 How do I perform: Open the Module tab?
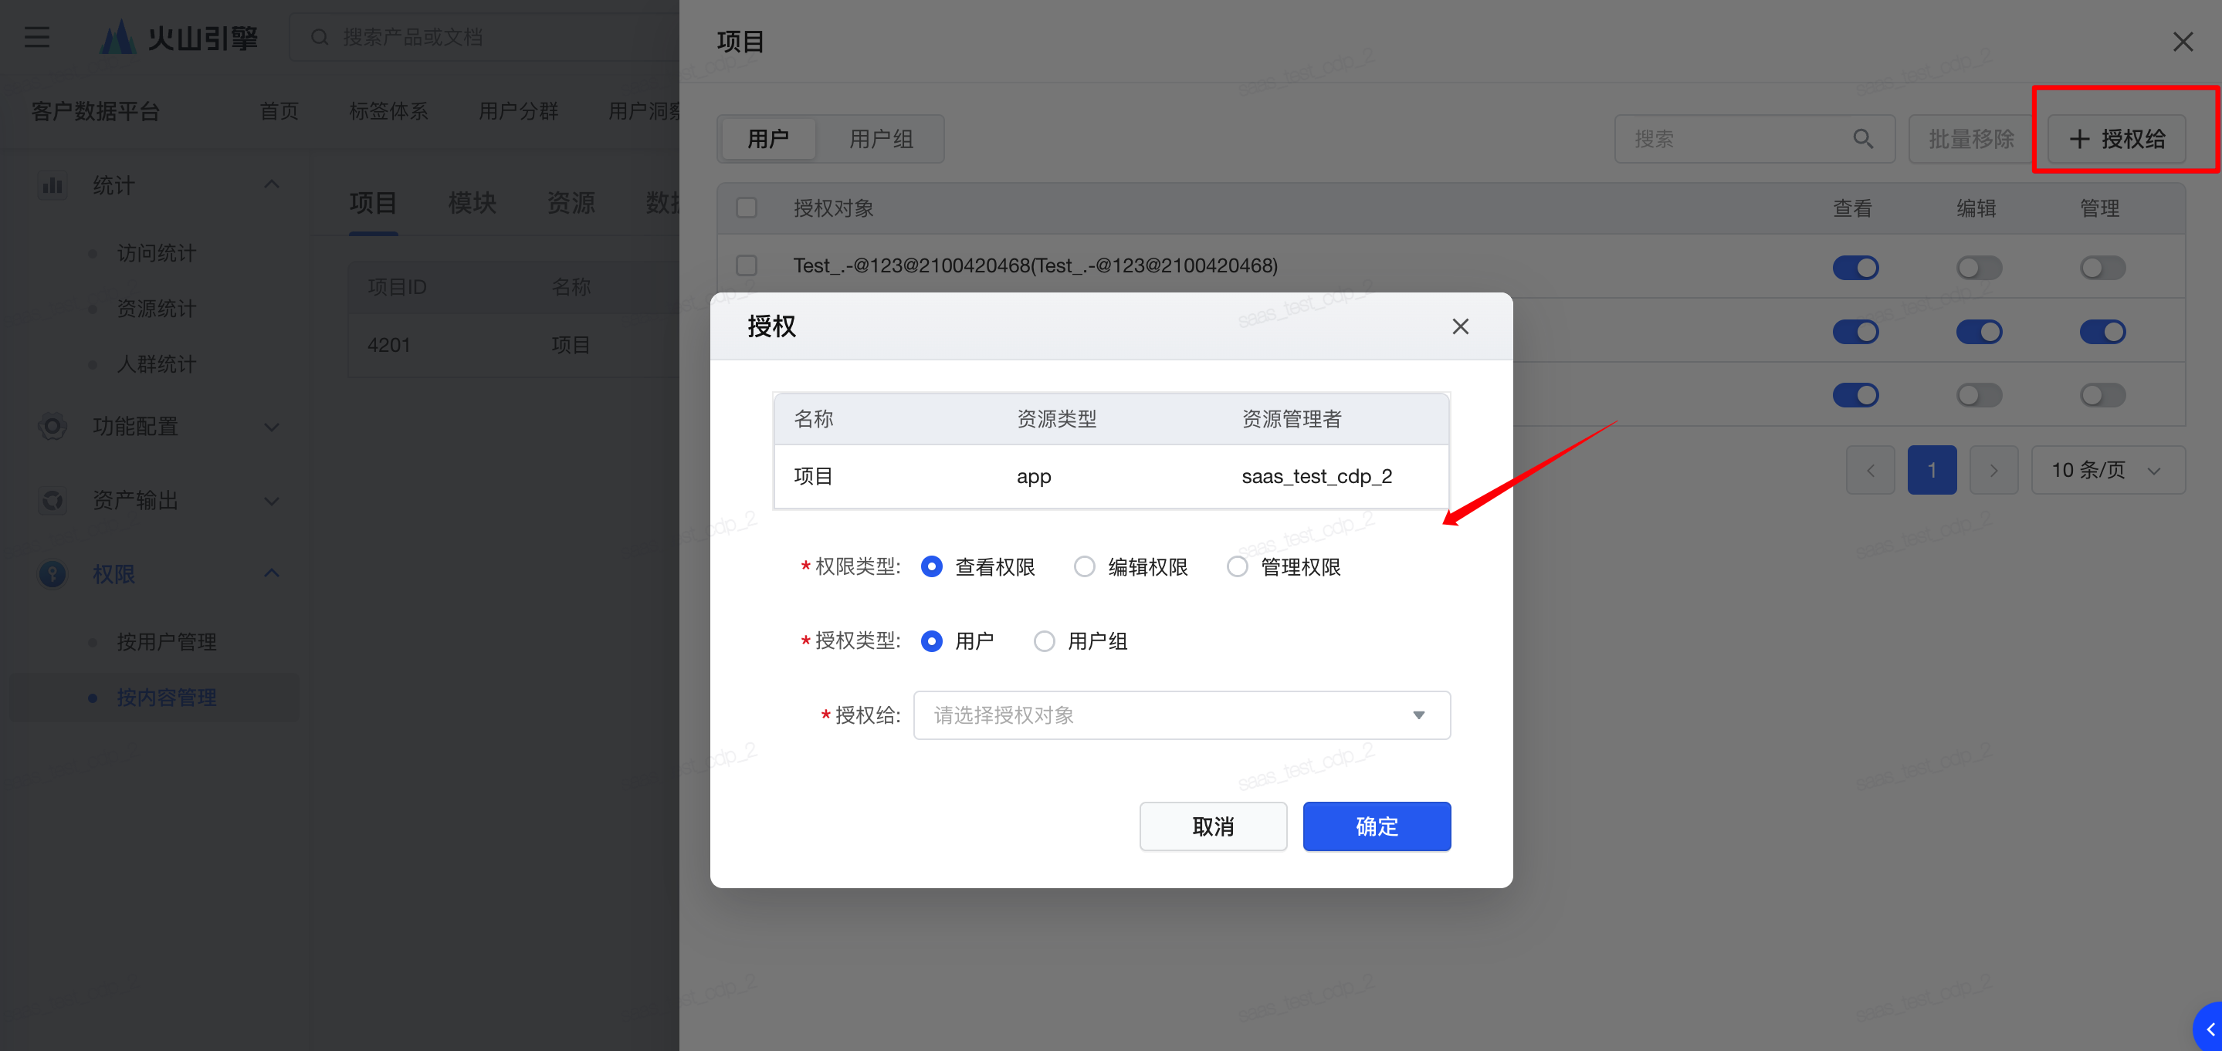point(472,203)
